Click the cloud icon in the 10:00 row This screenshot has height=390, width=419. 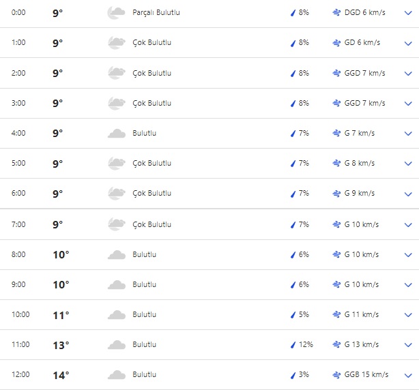pos(116,314)
